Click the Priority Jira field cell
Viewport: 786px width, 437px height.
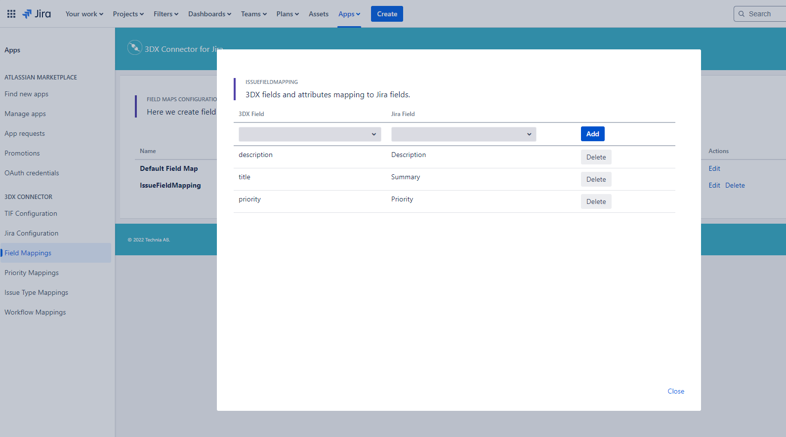[402, 199]
